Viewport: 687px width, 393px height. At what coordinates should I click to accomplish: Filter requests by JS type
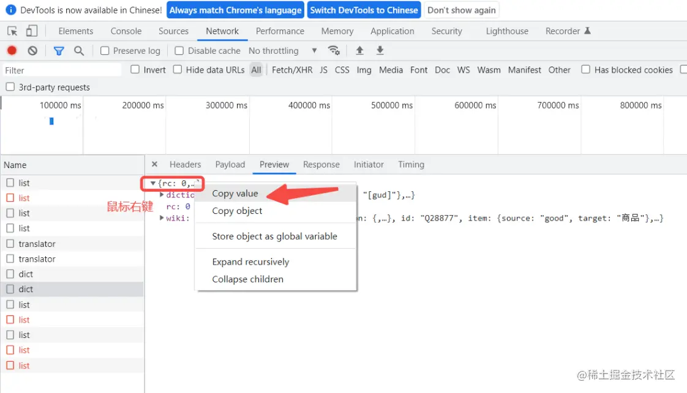coord(323,70)
